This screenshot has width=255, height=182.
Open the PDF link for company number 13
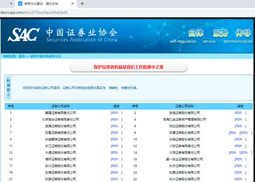pos(116,153)
